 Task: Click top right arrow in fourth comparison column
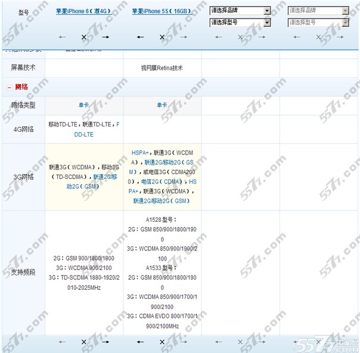pos(340,37)
